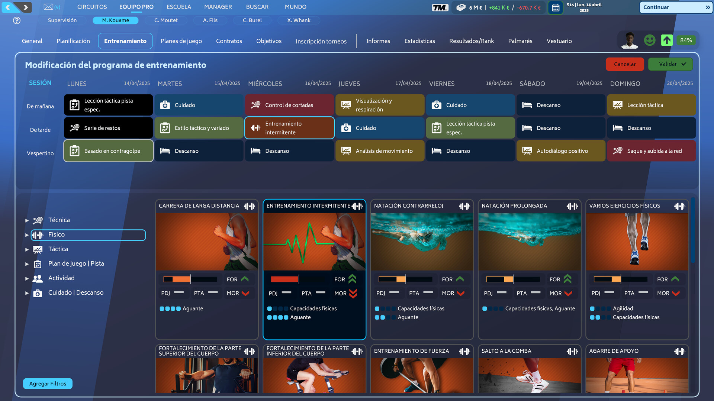Select the Plan de juego clipboard icon
Viewport: 714px width, 401px height.
click(38, 264)
